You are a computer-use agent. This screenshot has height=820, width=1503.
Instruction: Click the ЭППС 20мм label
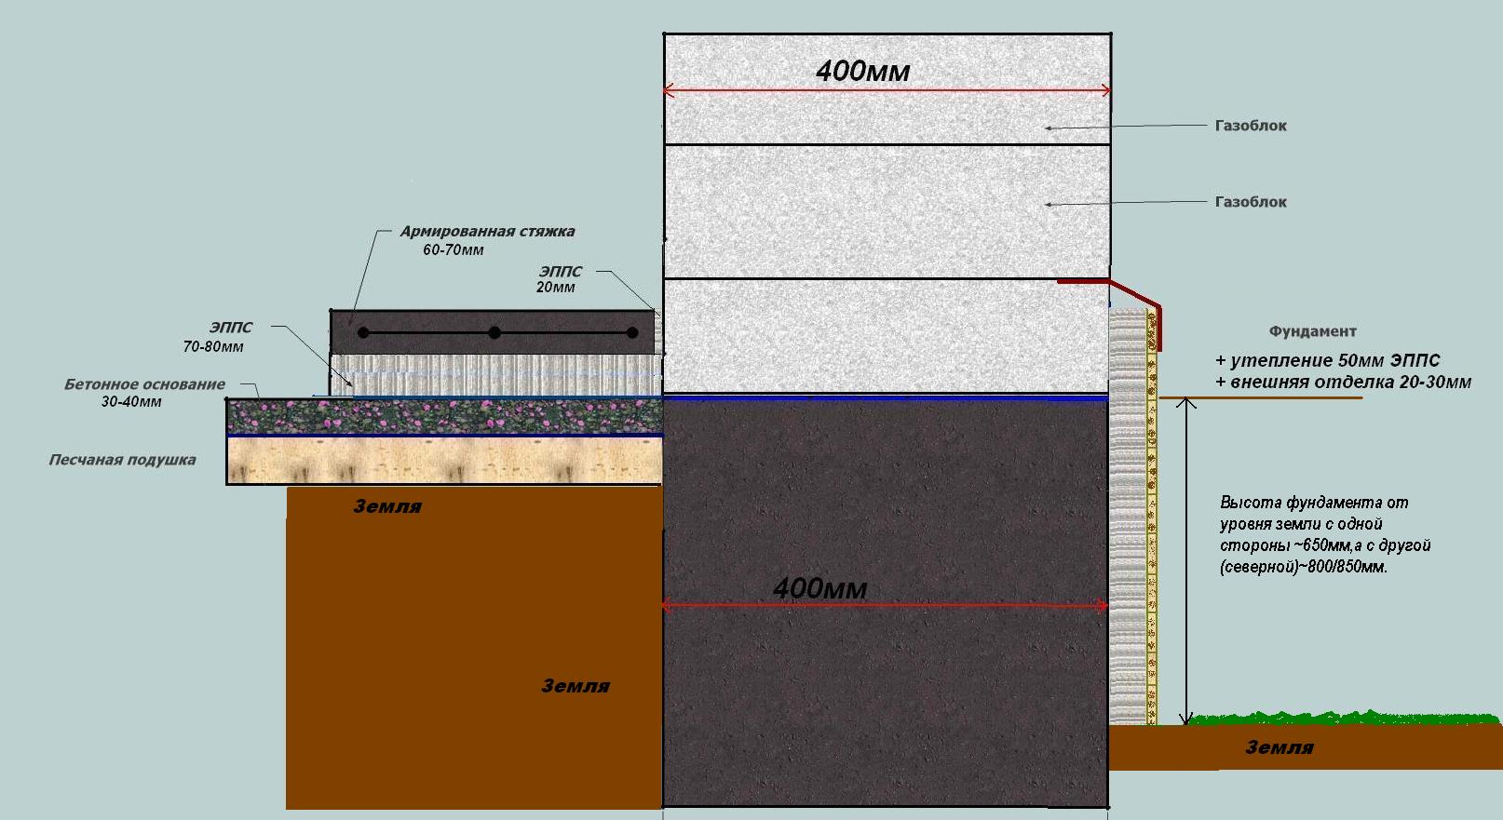pyautogui.click(x=560, y=279)
